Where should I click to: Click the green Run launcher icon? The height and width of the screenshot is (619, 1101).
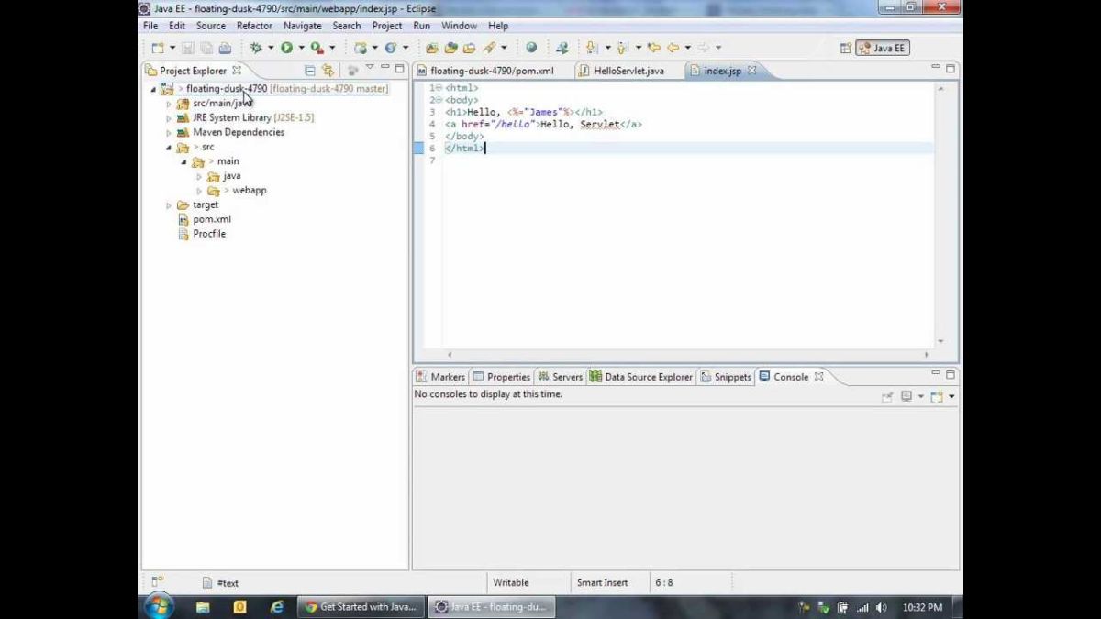tap(287, 48)
